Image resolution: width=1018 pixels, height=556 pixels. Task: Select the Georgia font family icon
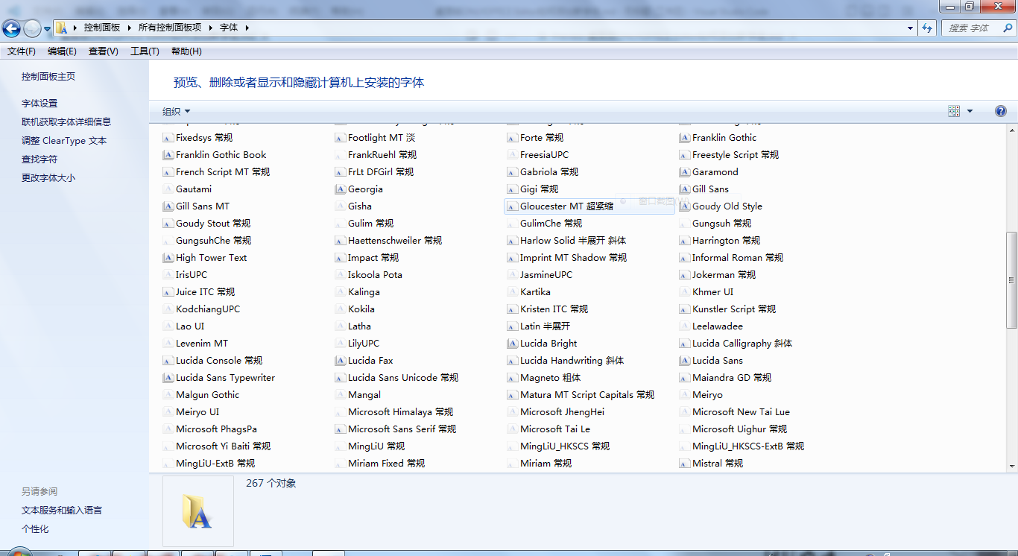click(340, 189)
